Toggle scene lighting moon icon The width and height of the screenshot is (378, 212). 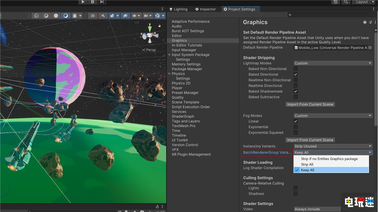[65, 16]
